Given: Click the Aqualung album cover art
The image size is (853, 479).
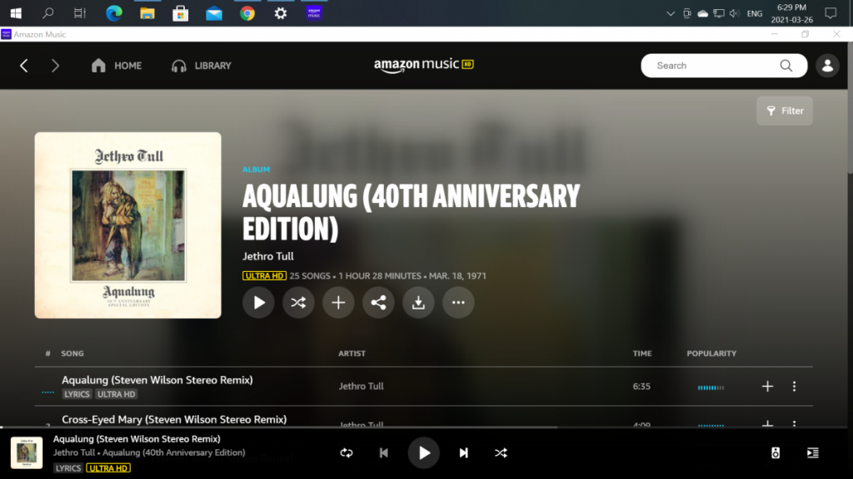Looking at the screenshot, I should [127, 225].
